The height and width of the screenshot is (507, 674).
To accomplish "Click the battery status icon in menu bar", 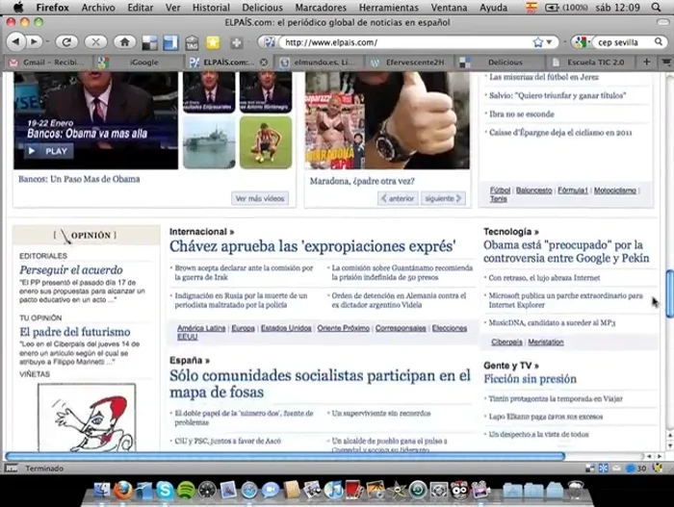I will pos(552,8).
